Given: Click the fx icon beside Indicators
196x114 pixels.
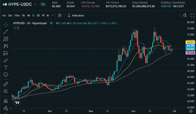Looking at the screenshot, I should [69, 15].
